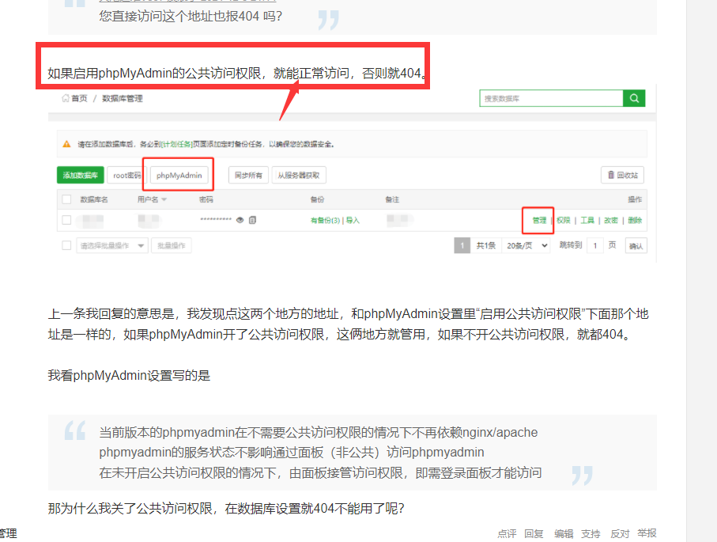Click the orange warning triangle icon

[66, 144]
